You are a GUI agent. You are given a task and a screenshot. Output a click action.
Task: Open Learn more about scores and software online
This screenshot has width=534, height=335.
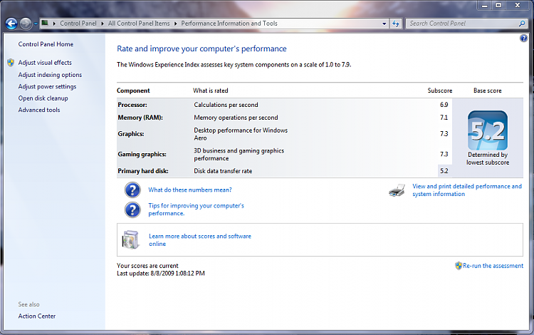click(200, 240)
